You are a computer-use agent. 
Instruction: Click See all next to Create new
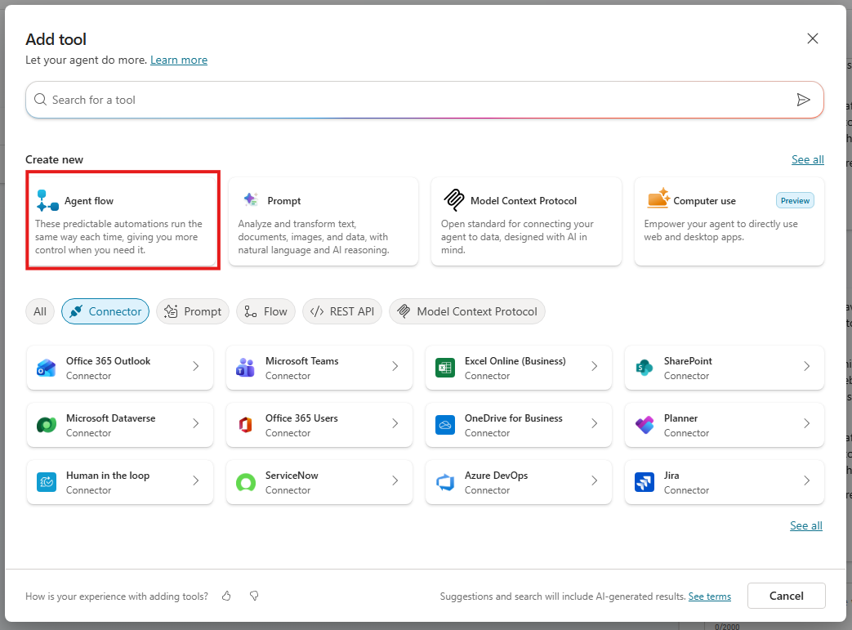(807, 159)
